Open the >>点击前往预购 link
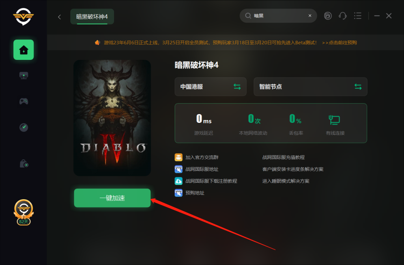404x265 pixels. coord(339,43)
